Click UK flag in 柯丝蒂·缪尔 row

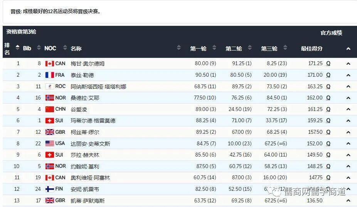click(x=50, y=132)
